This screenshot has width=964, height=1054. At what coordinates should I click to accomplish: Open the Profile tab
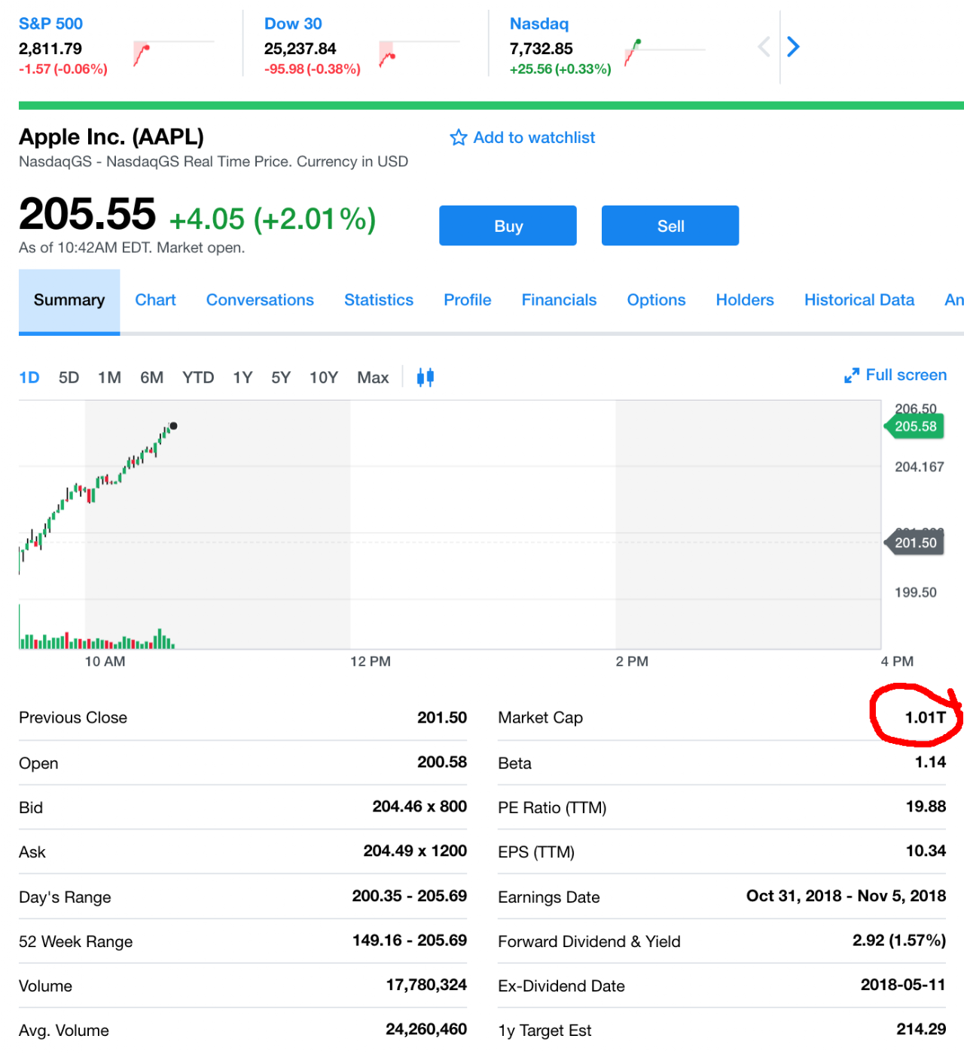(x=468, y=300)
